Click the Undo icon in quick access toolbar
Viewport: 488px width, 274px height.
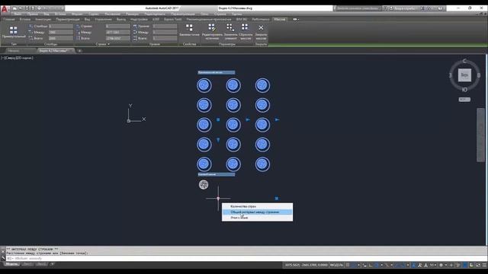tap(46, 8)
